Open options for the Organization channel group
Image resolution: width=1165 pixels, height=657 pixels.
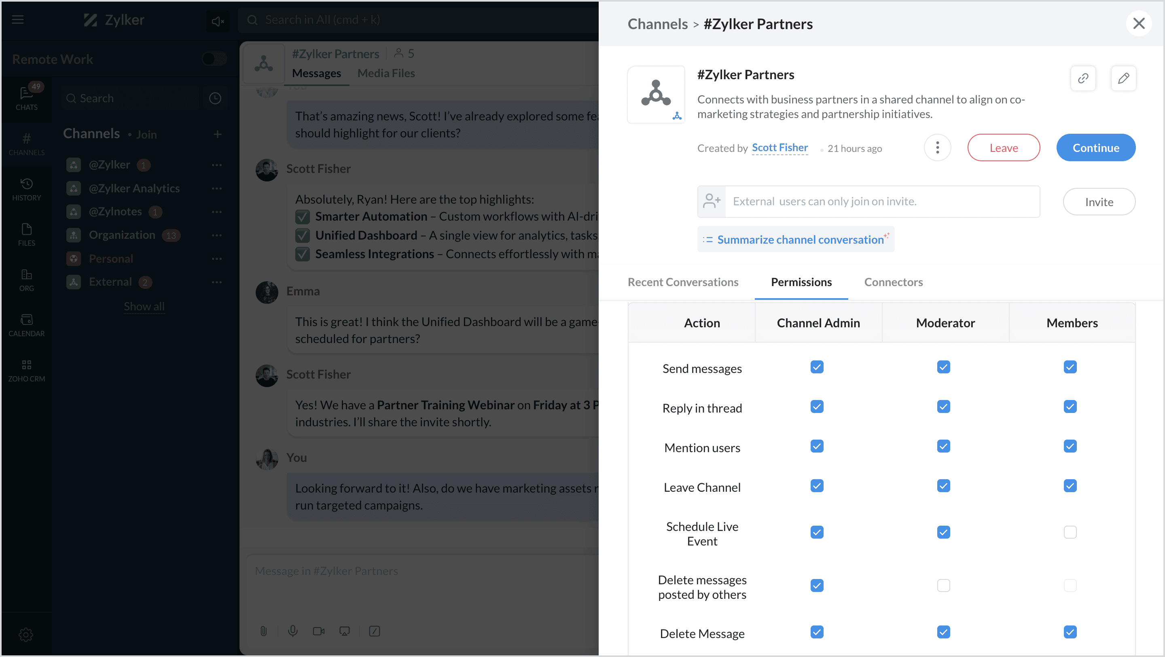point(217,235)
